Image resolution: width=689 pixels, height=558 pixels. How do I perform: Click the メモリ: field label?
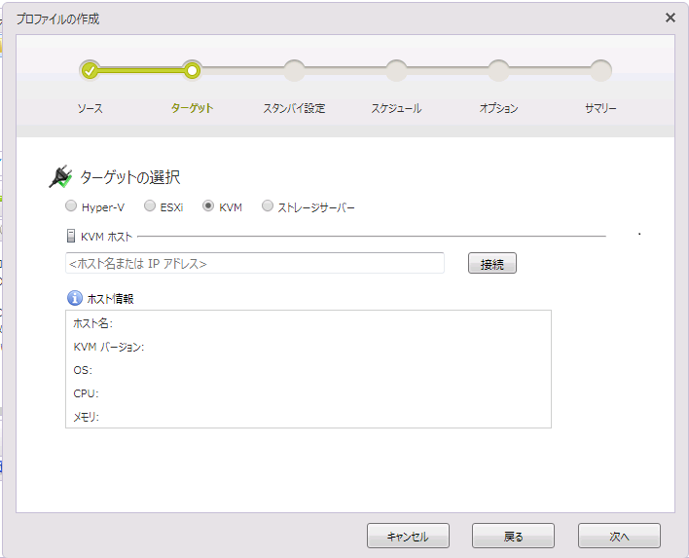pyautogui.click(x=86, y=417)
